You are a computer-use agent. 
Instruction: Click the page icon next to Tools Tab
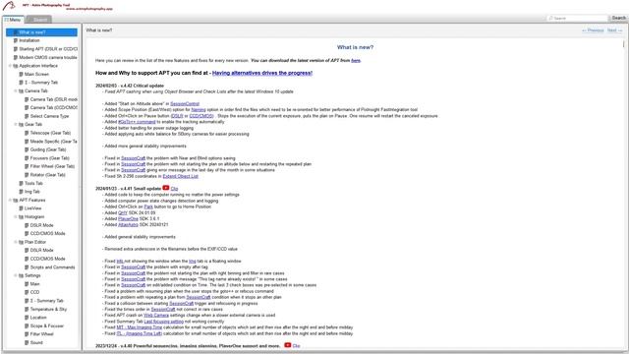click(22, 184)
